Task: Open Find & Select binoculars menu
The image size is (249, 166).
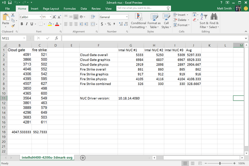Action: pos(214,21)
